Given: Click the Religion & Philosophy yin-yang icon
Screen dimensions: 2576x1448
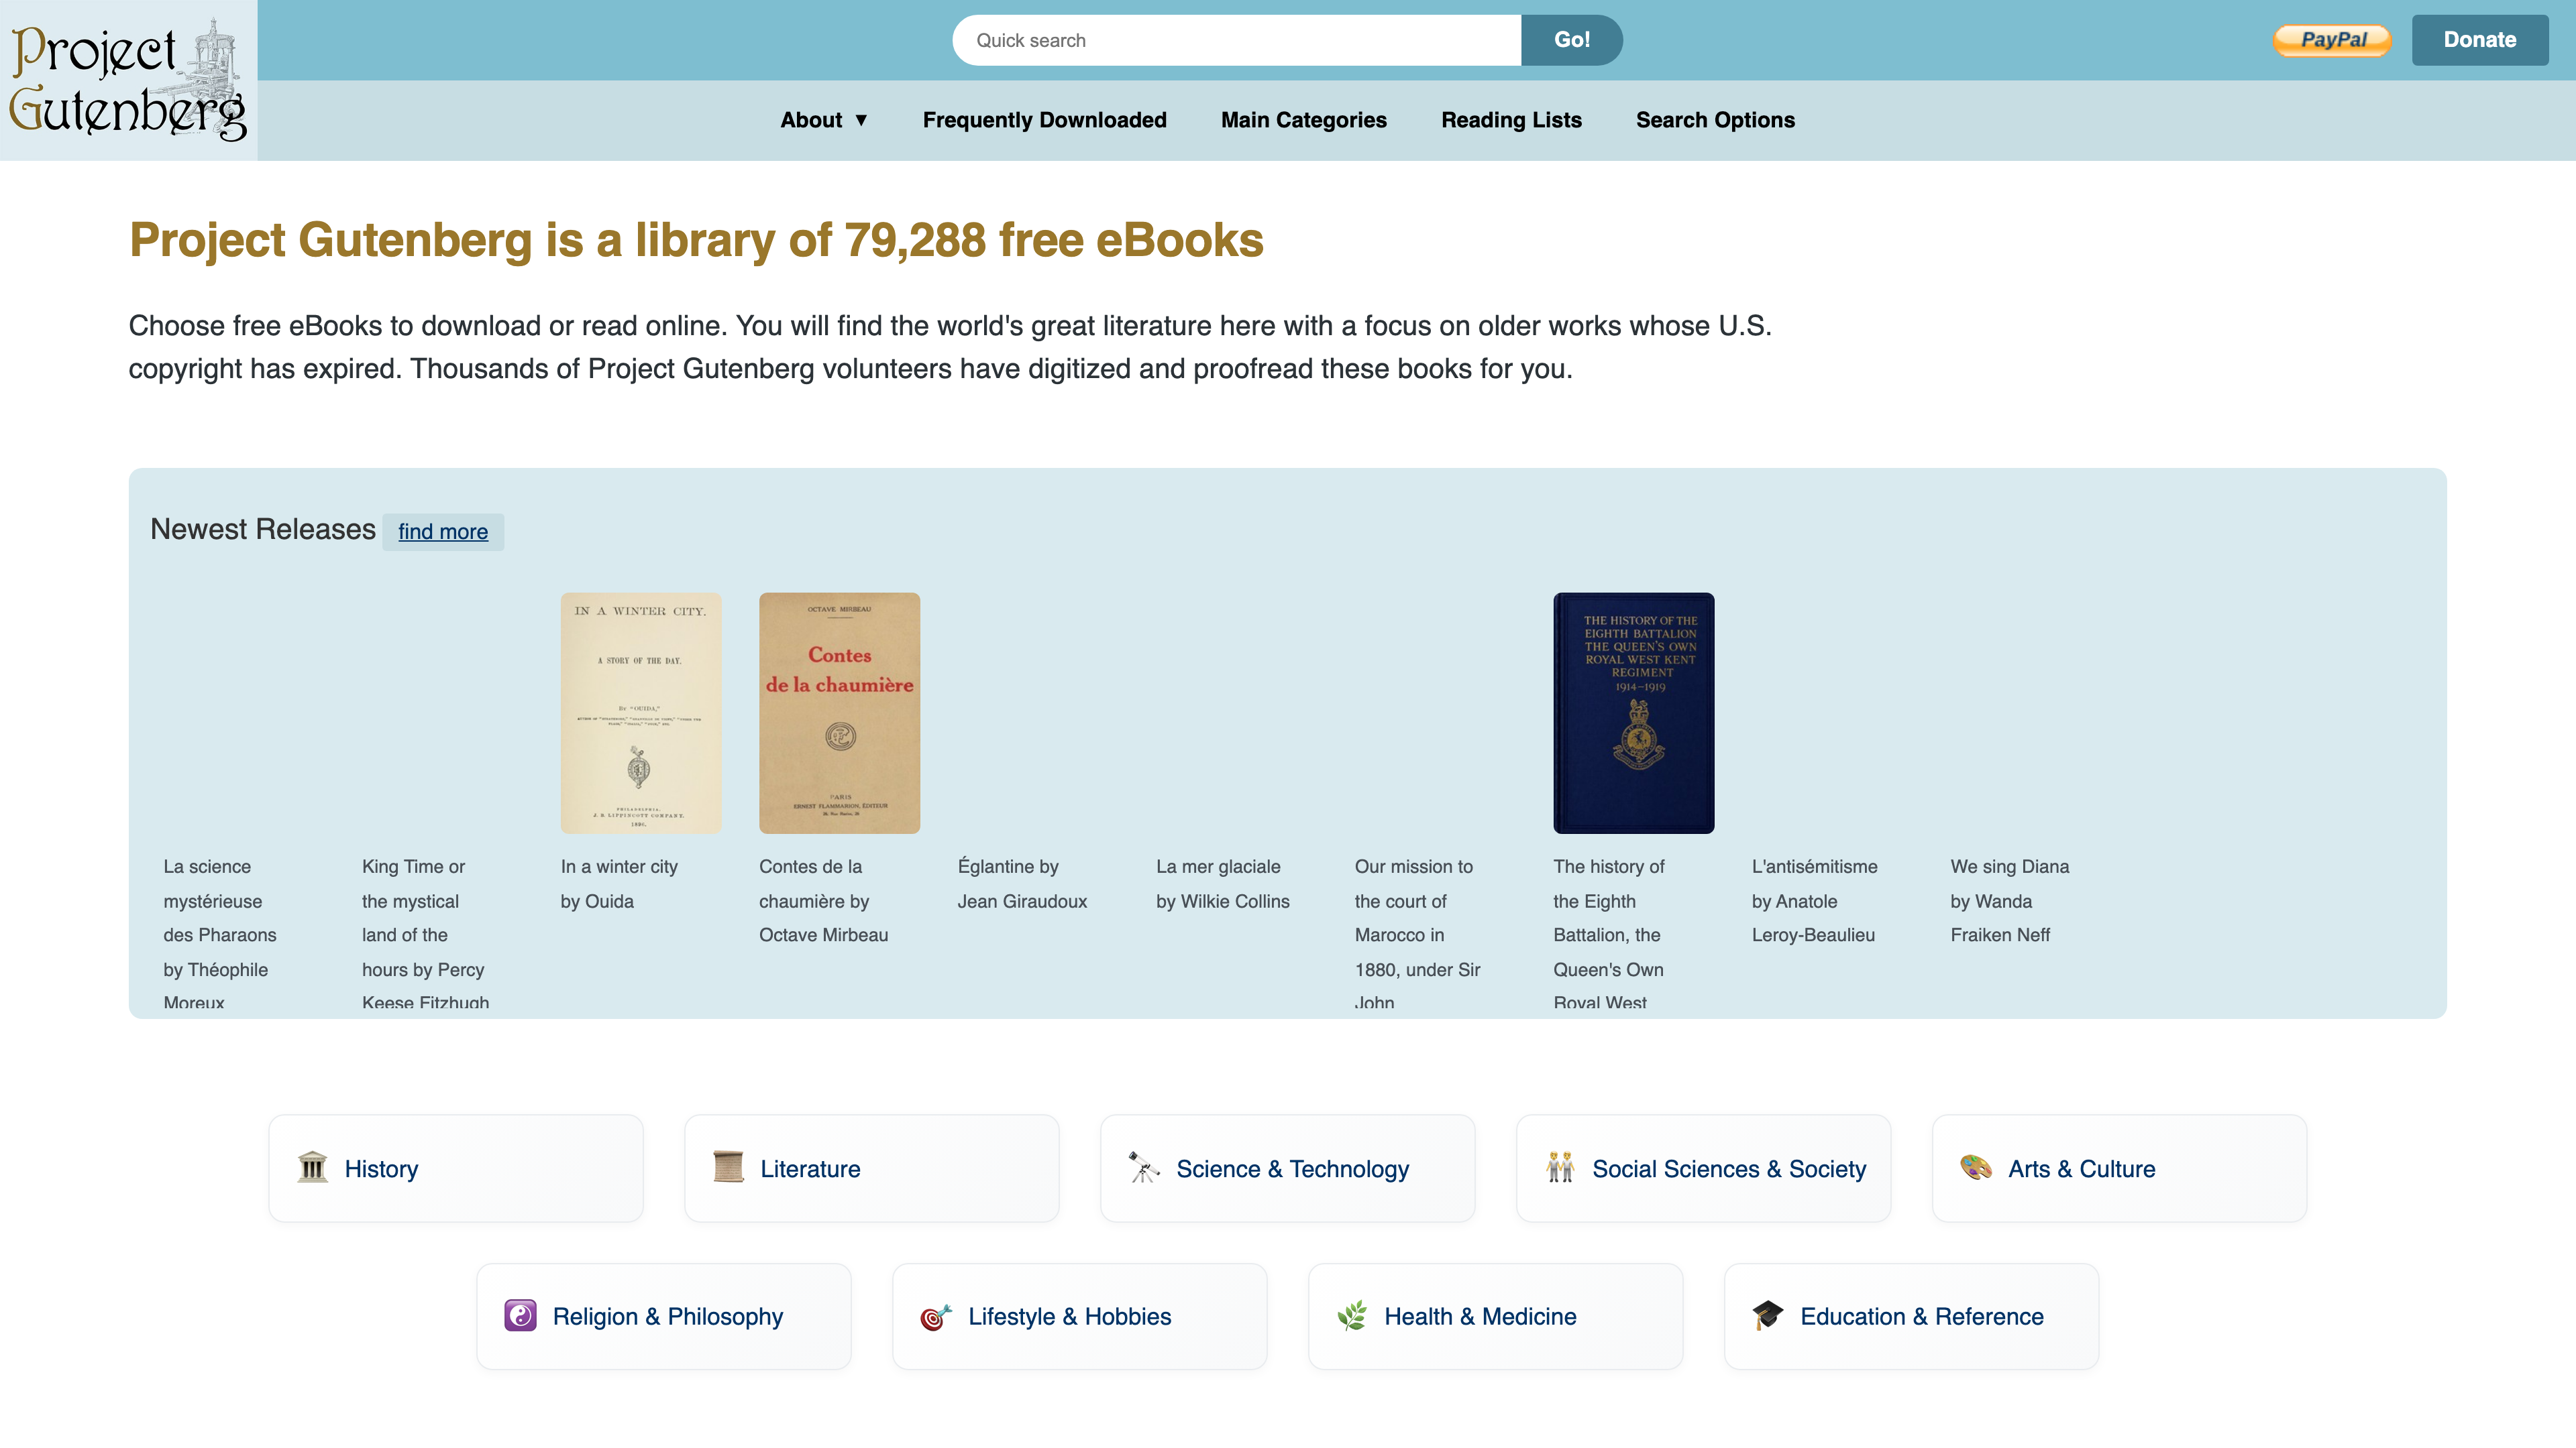Looking at the screenshot, I should coord(520,1315).
